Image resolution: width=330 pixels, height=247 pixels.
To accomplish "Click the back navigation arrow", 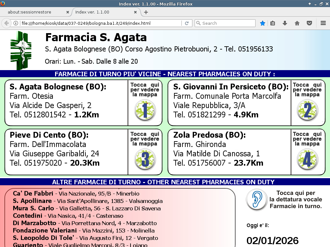I will click(x=6, y=23).
